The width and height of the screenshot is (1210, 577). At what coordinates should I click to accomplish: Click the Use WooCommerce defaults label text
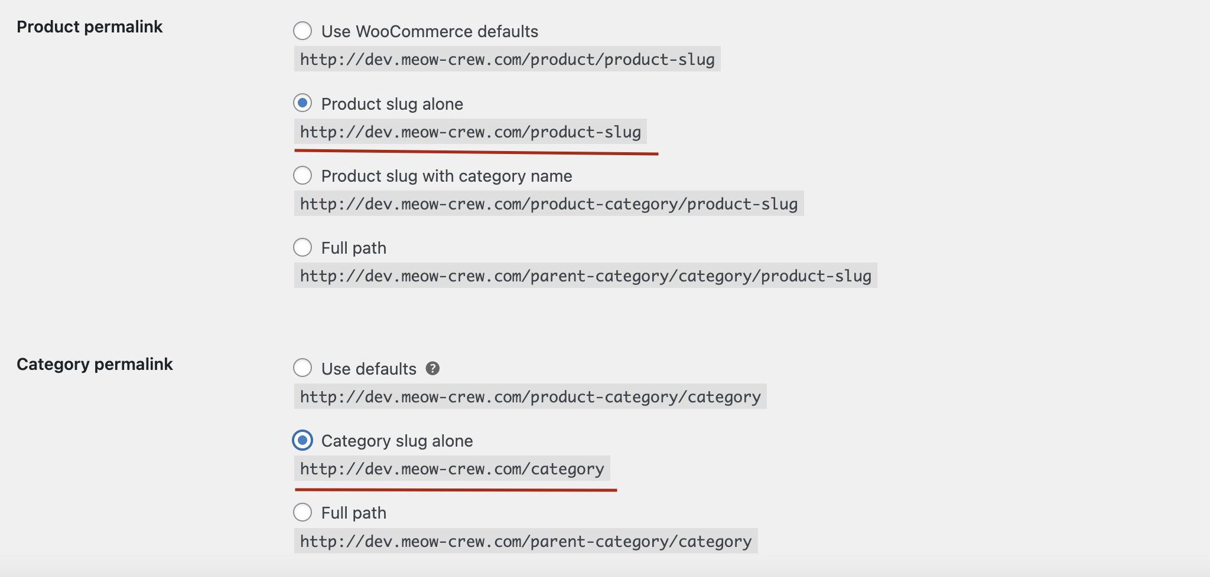point(429,31)
